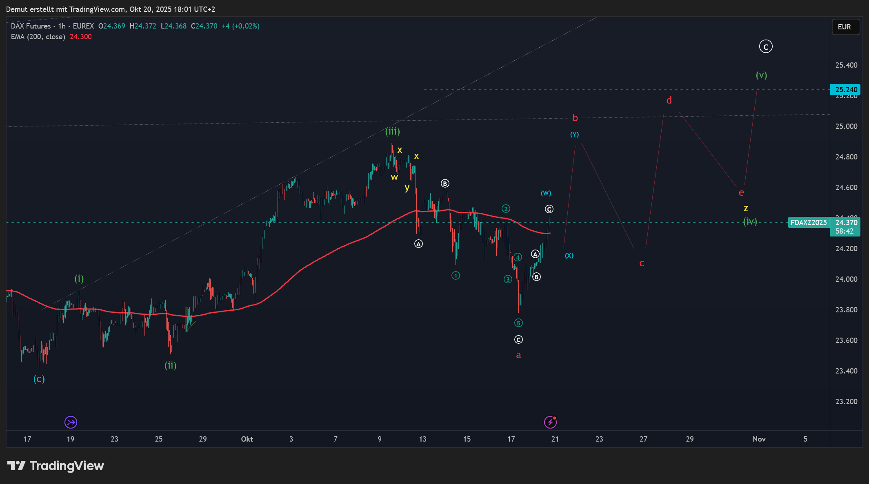
Task: Click the lightning news event icon
Action: [x=550, y=422]
